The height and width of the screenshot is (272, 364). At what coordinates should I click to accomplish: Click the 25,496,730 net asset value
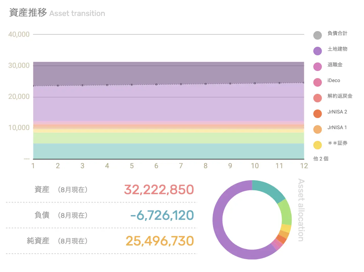coord(160,241)
